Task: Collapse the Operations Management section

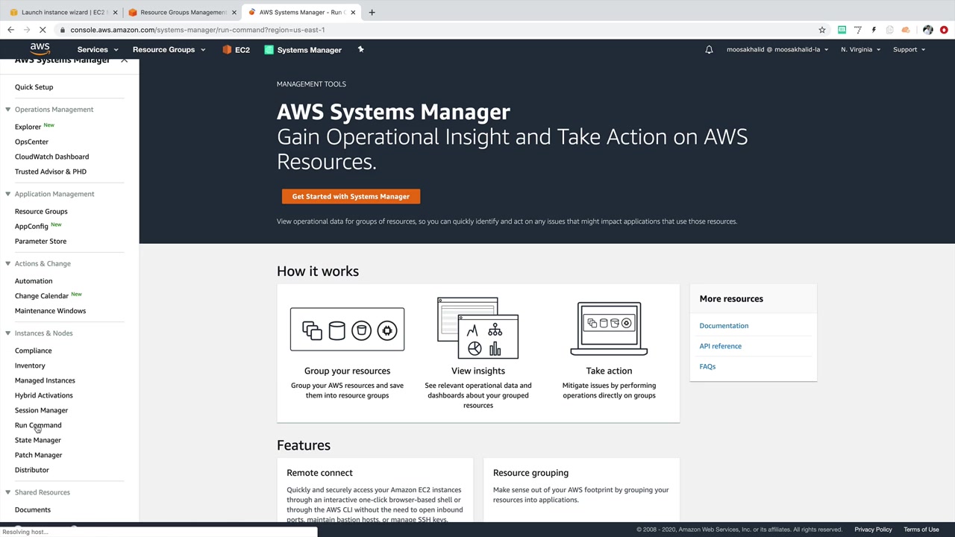Action: [x=8, y=110]
